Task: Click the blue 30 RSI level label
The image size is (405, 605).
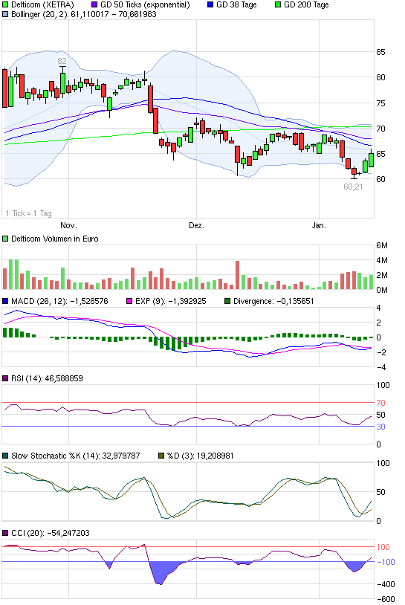Action: tap(380, 427)
